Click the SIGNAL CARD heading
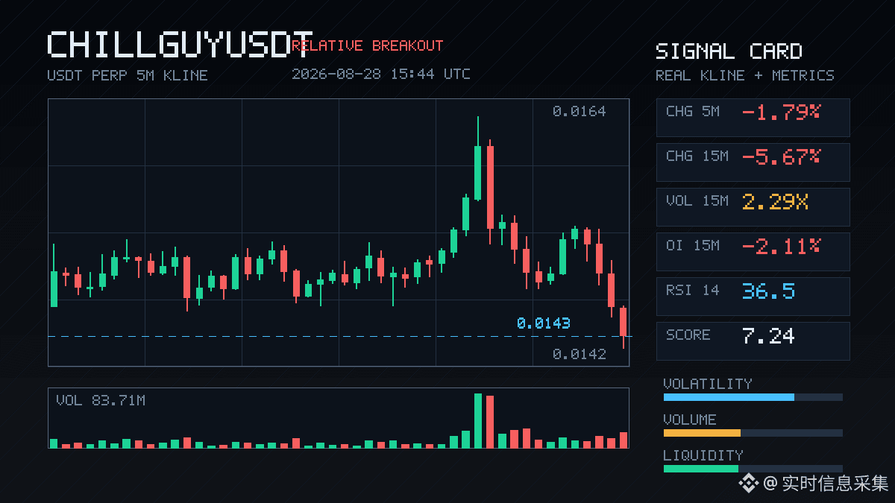Image resolution: width=895 pixels, height=503 pixels. click(x=729, y=51)
